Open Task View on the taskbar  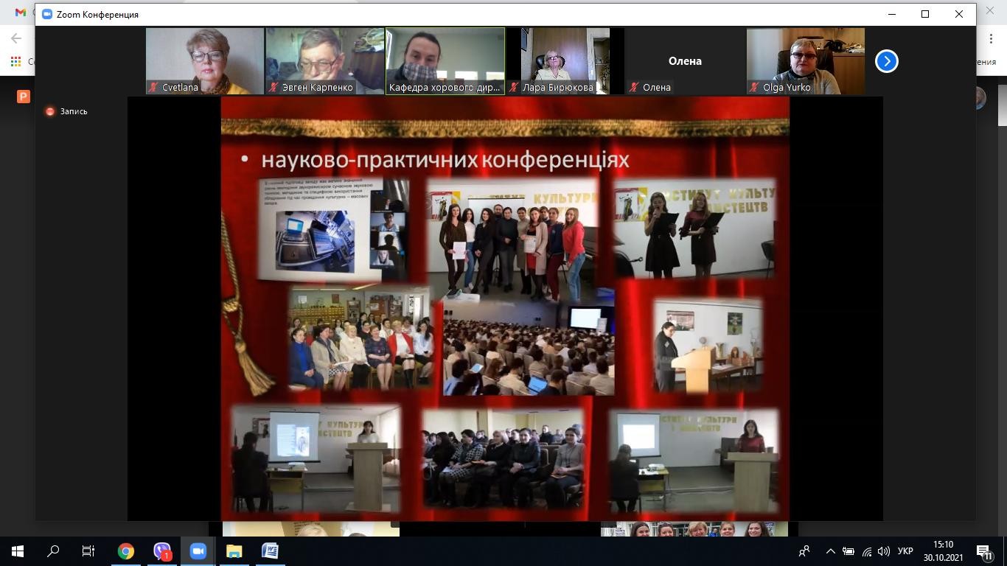click(88, 551)
